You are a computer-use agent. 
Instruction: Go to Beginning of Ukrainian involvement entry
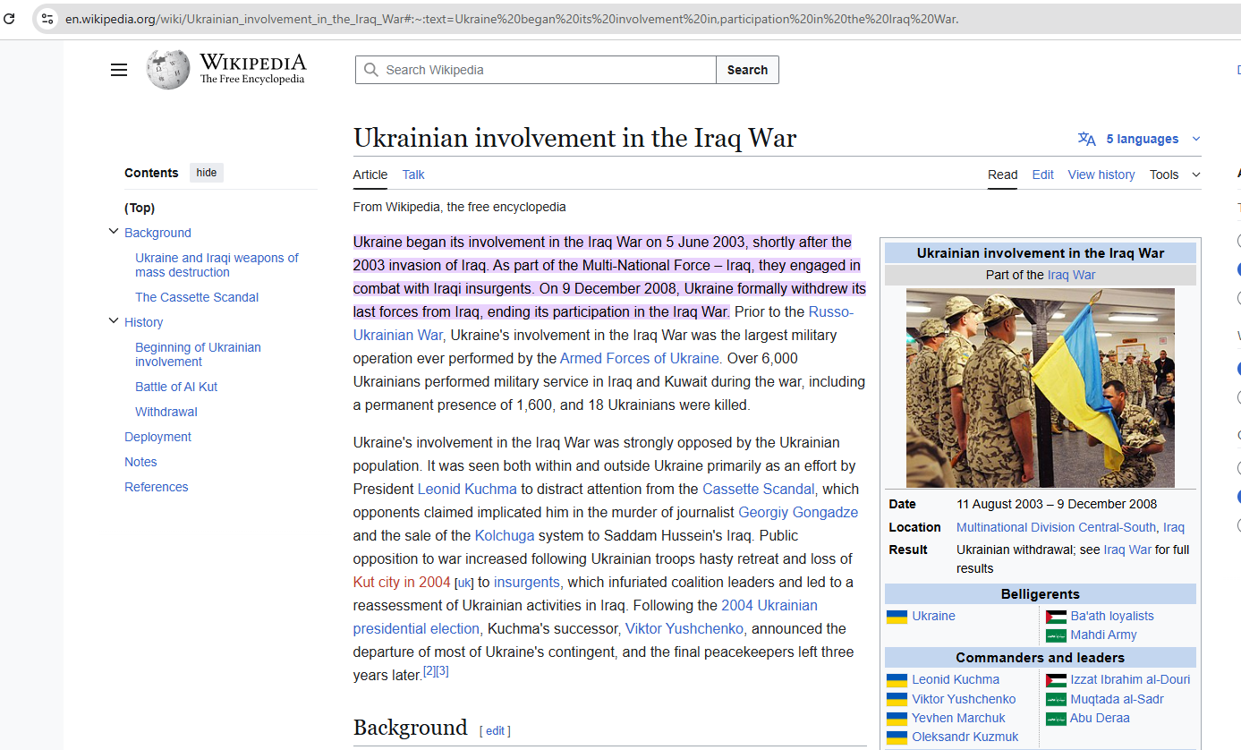199,354
